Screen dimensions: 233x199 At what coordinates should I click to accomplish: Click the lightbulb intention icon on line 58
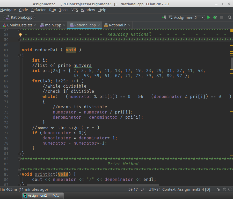[x=20, y=35]
